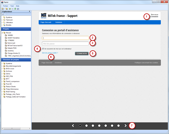Click the Mes téléchargements folder icon
Screen dimensions: 169x134
coord(4,66)
